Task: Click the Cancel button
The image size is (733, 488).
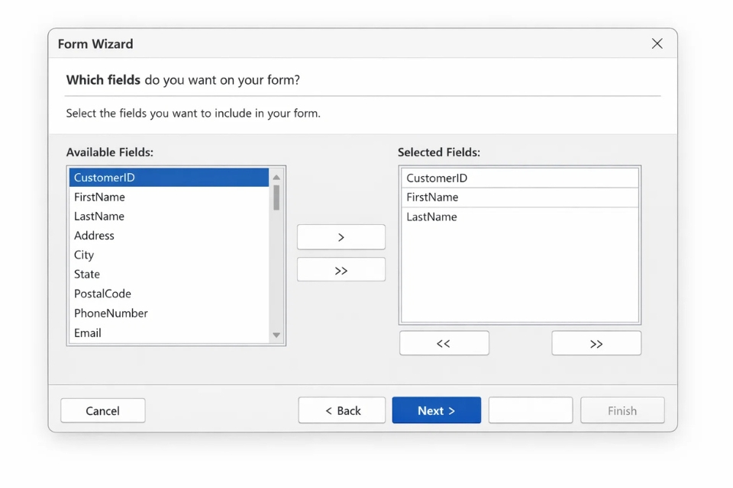Action: click(102, 410)
